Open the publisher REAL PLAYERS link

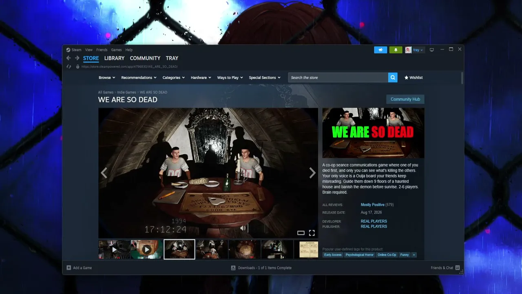point(374,226)
